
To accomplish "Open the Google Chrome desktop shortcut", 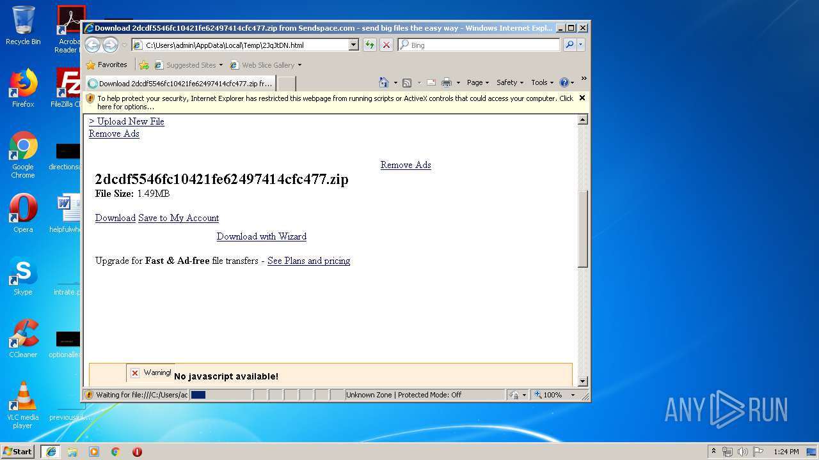I will pyautogui.click(x=23, y=155).
